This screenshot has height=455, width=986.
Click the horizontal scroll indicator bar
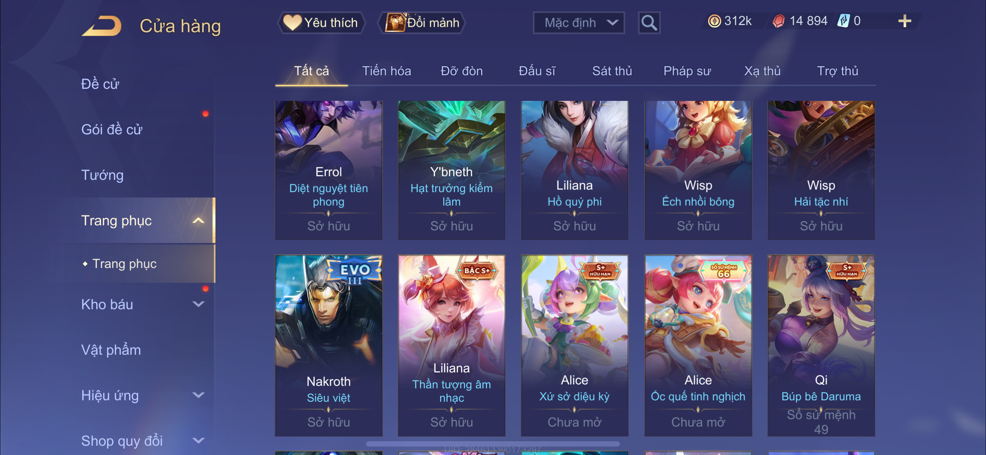pos(493,444)
